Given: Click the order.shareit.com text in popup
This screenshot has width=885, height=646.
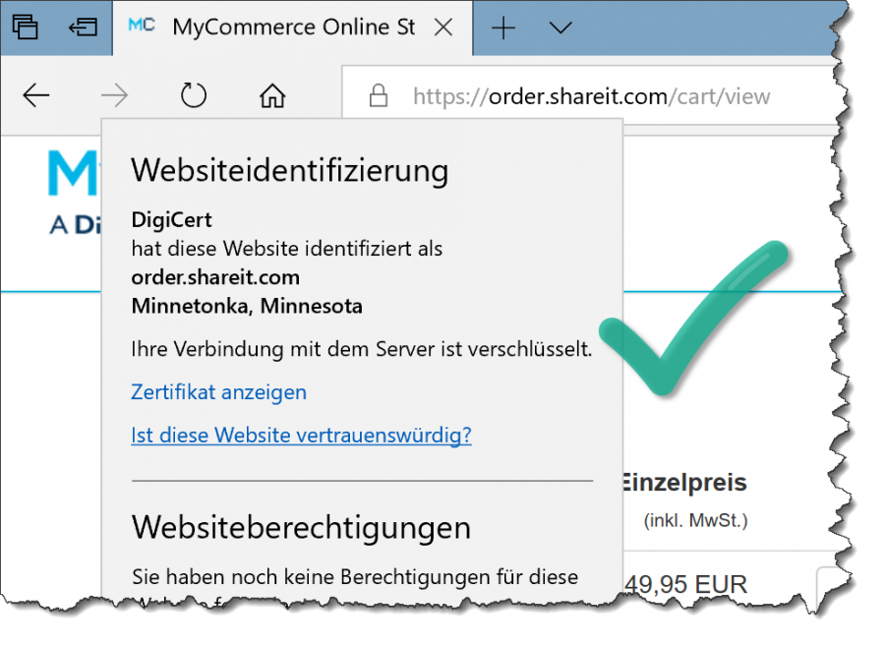Looking at the screenshot, I should coord(215,277).
